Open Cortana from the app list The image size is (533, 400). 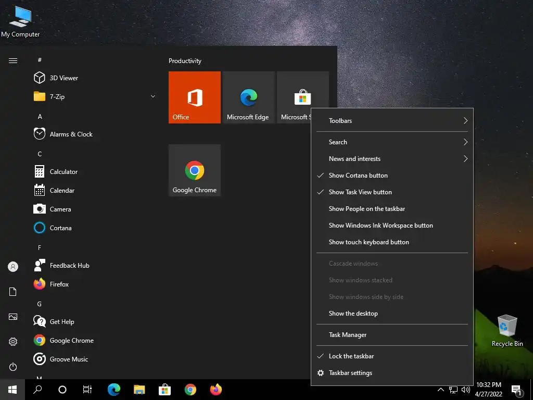[x=95, y=228]
